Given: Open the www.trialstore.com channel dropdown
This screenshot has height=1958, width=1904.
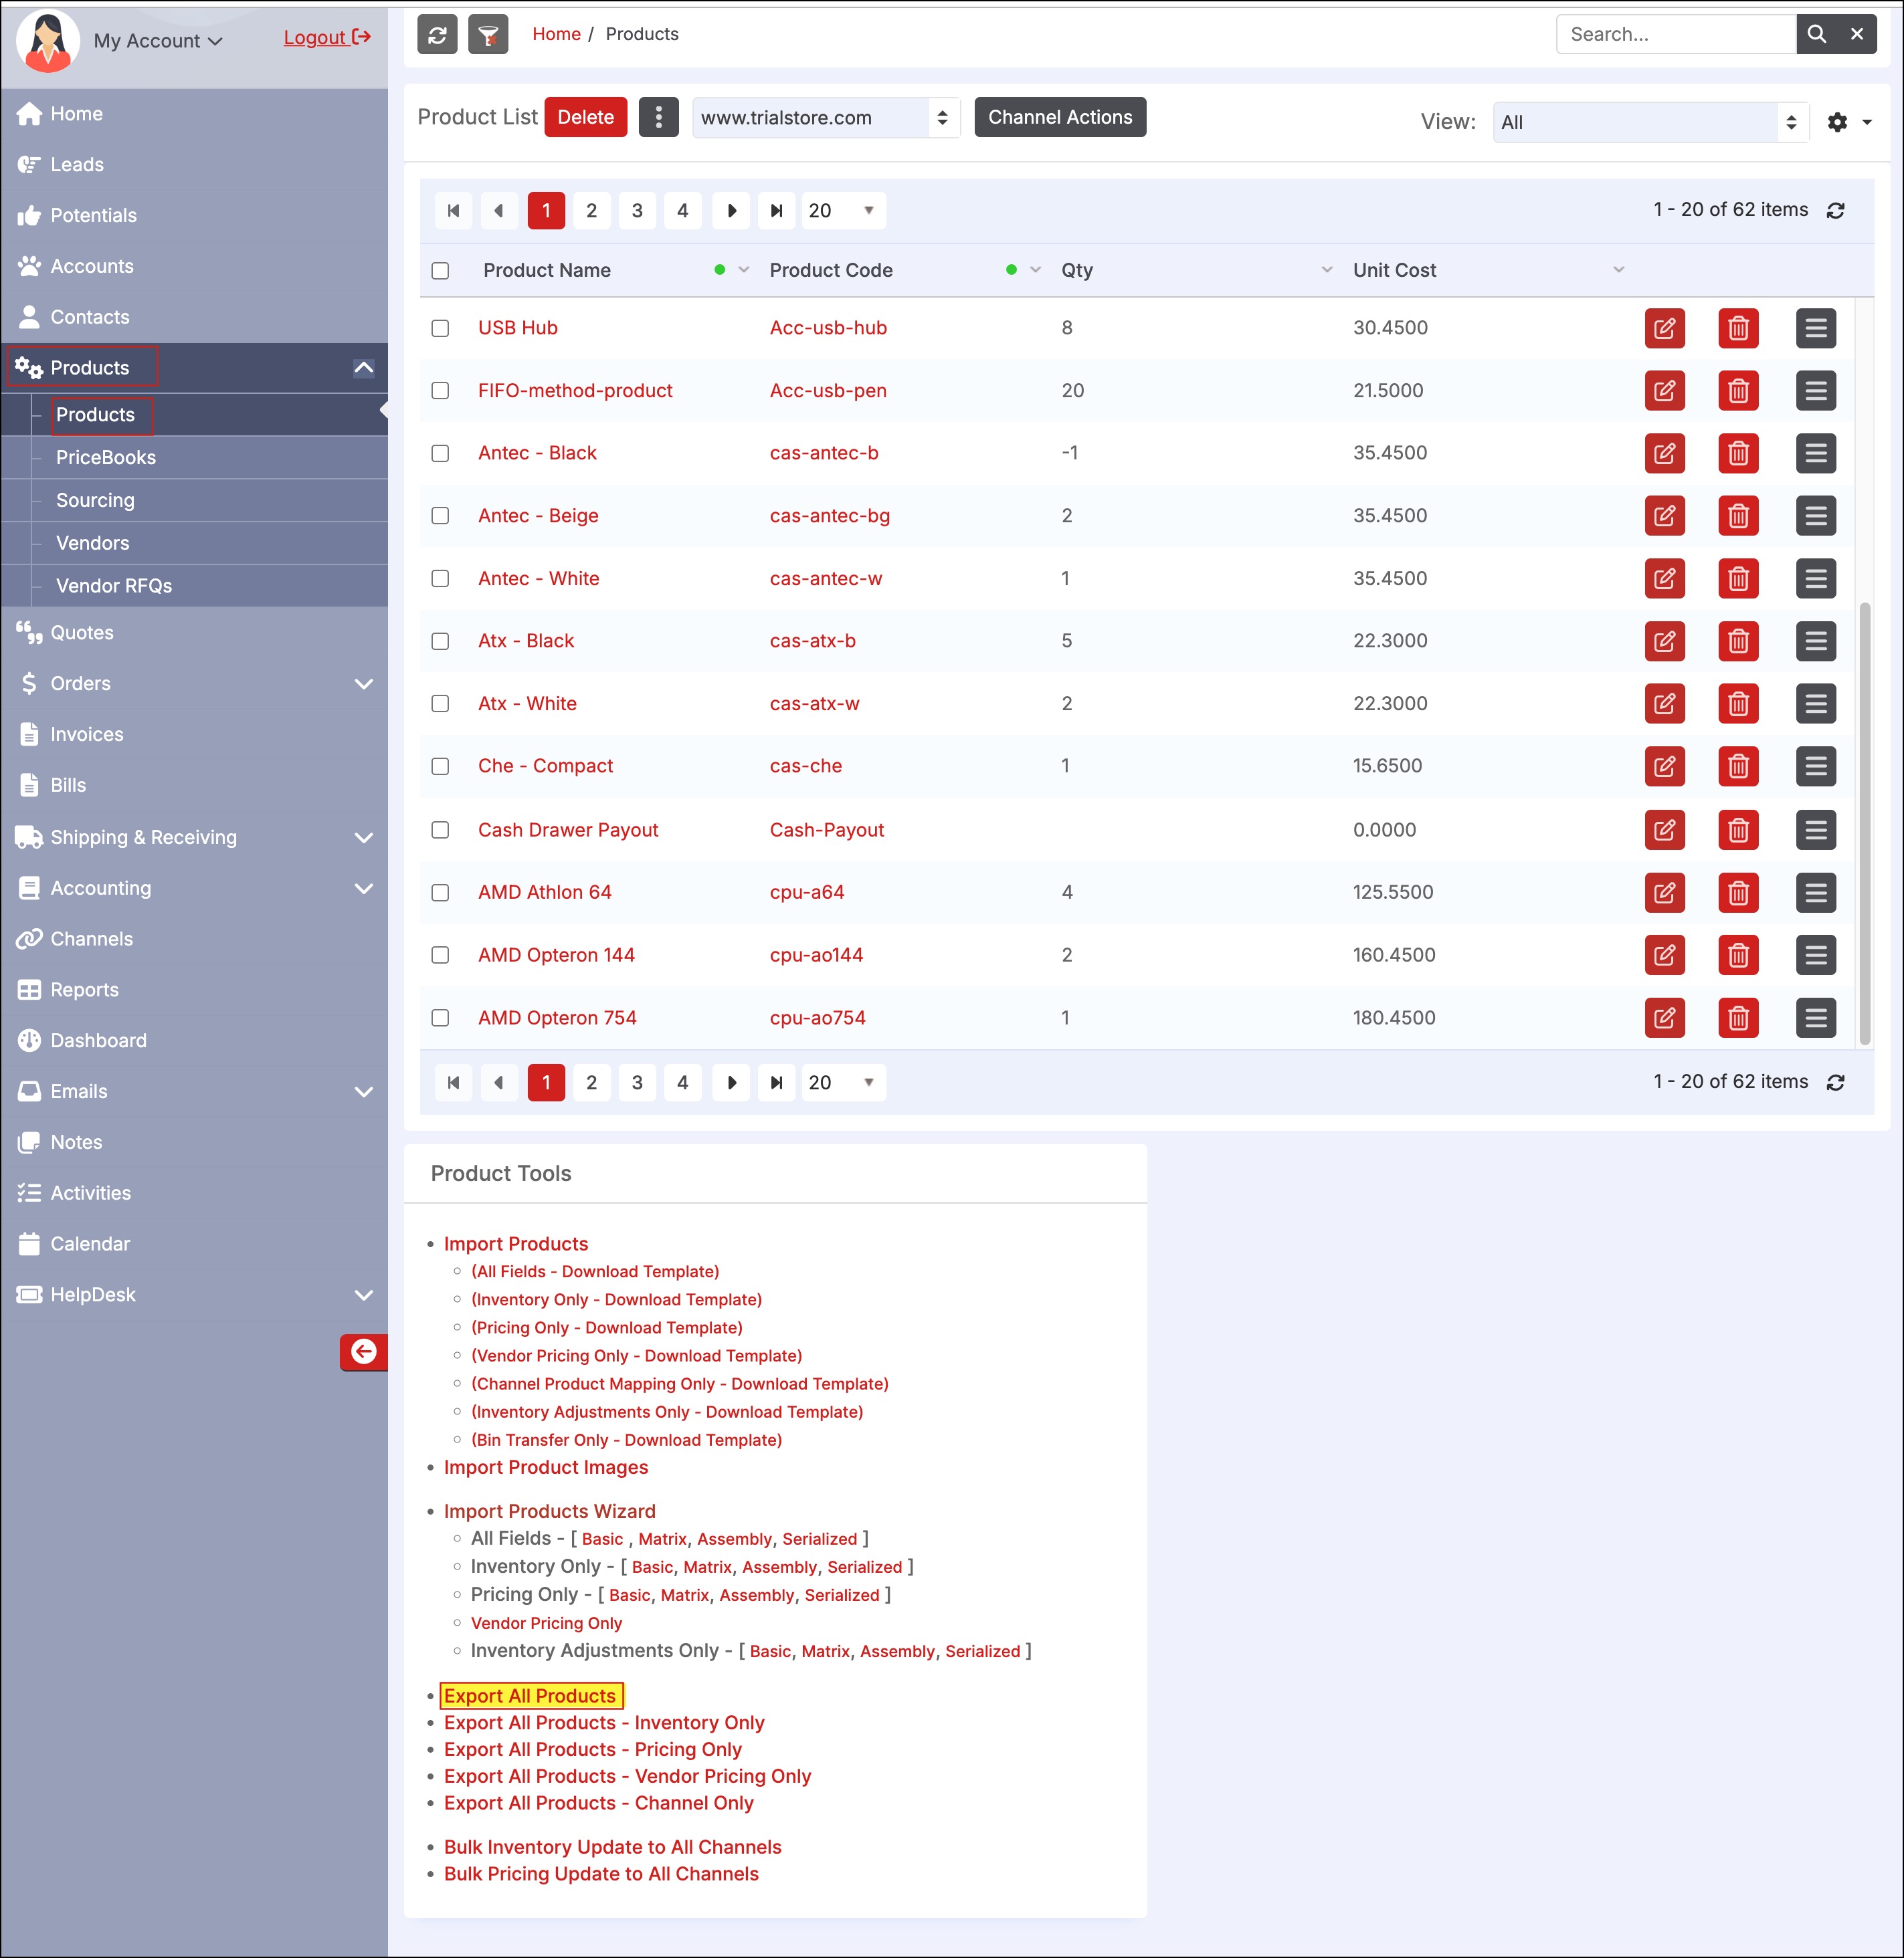Looking at the screenshot, I should pos(826,118).
